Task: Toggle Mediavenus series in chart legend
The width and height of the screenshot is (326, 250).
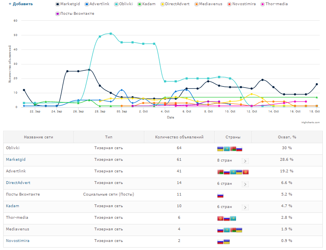Action: point(208,4)
